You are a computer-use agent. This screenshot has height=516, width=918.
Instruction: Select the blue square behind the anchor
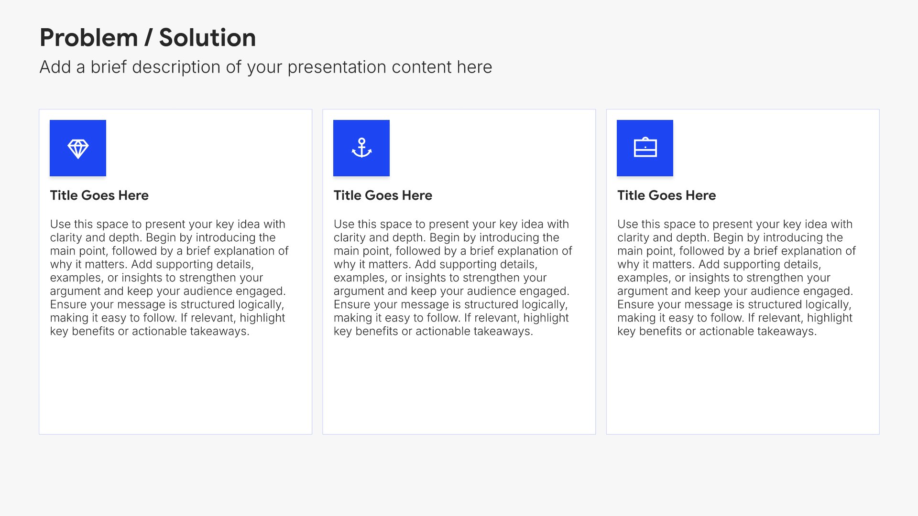(361, 148)
